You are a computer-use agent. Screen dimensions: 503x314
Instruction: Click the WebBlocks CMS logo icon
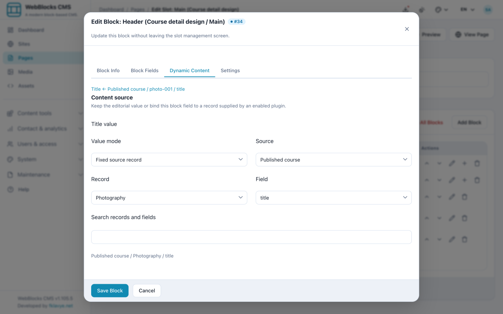[x=14, y=10]
